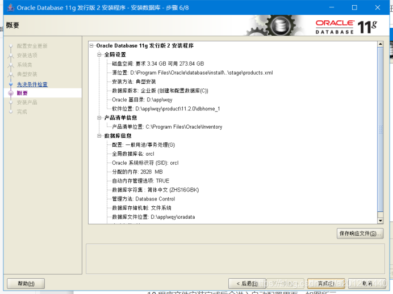Go back with the 后退(B) button

247,283
